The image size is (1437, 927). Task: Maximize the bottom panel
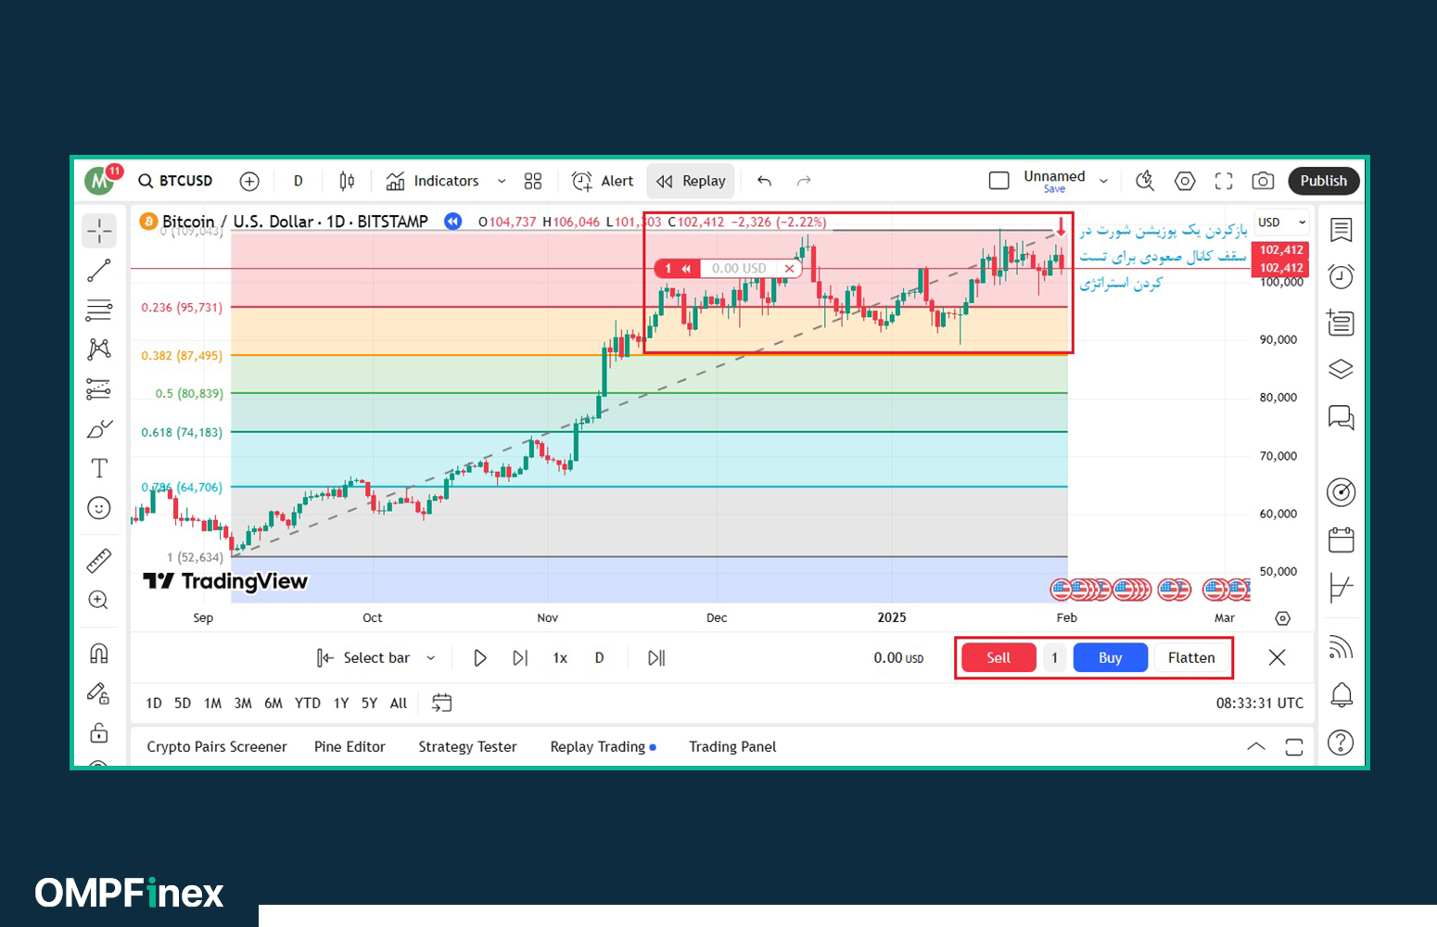tap(1294, 747)
